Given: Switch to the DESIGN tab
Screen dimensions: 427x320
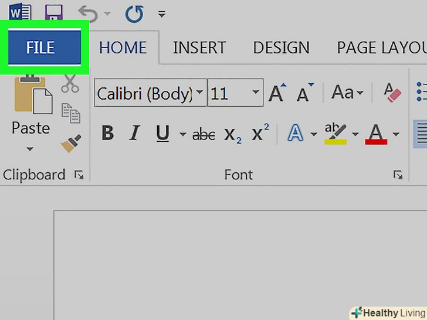Looking at the screenshot, I should click(282, 47).
